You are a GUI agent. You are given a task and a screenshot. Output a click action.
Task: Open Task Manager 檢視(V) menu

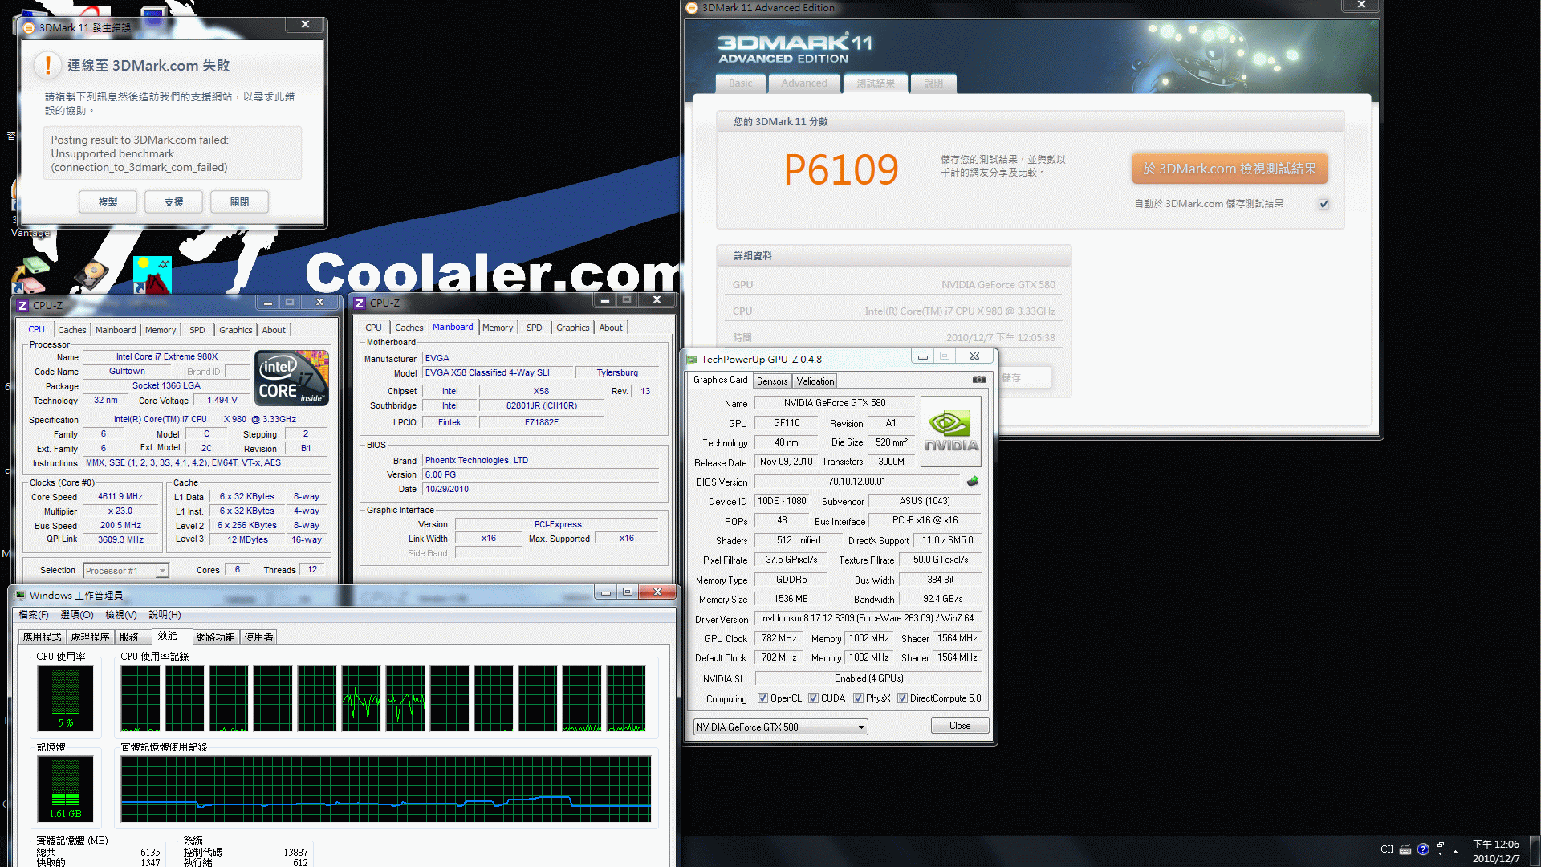point(121,615)
